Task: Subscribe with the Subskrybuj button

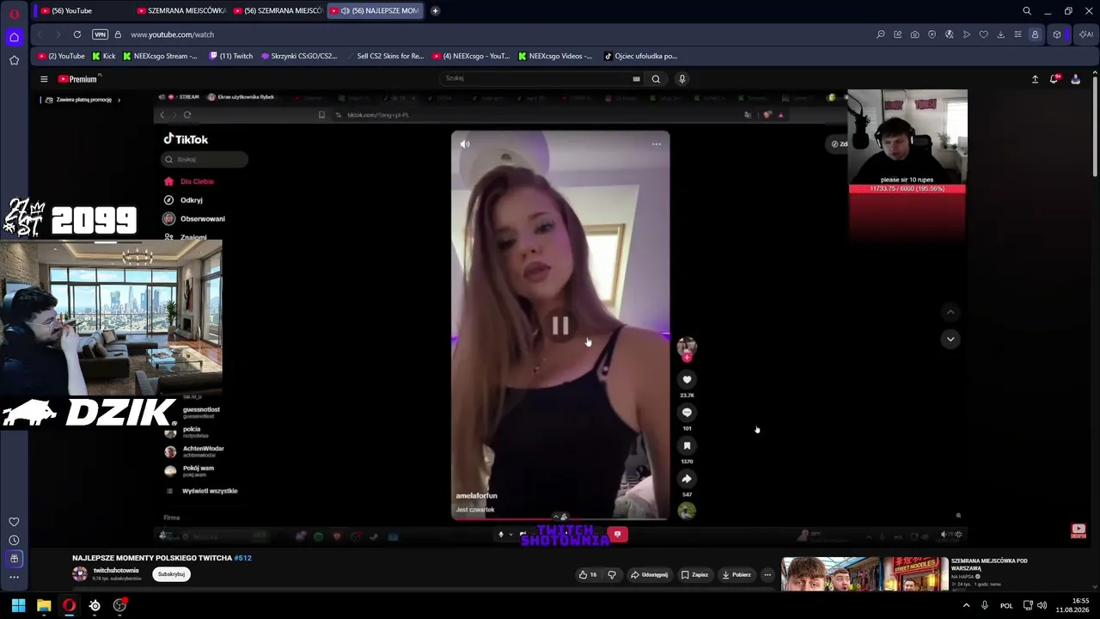Action: (171, 574)
